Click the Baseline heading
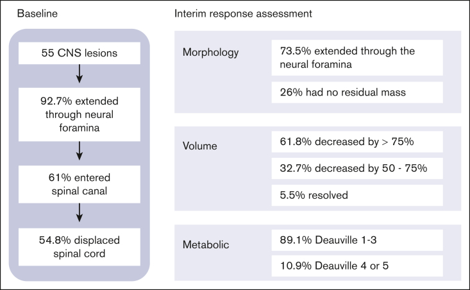This screenshot has width=470, height=290. (x=37, y=13)
